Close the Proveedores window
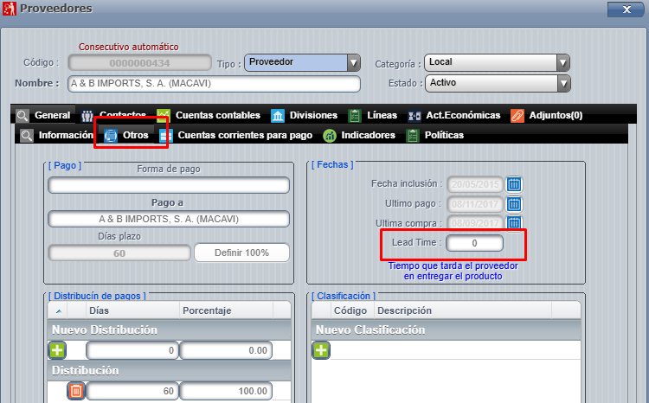The height and width of the screenshot is (403, 649). point(626,10)
